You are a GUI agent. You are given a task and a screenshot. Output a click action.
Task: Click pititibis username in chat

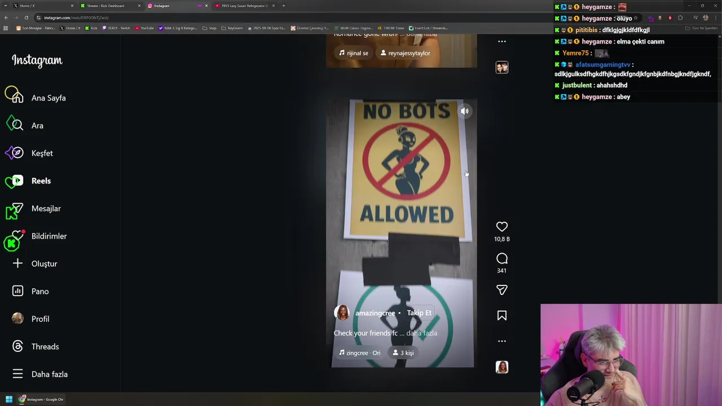tap(587, 30)
